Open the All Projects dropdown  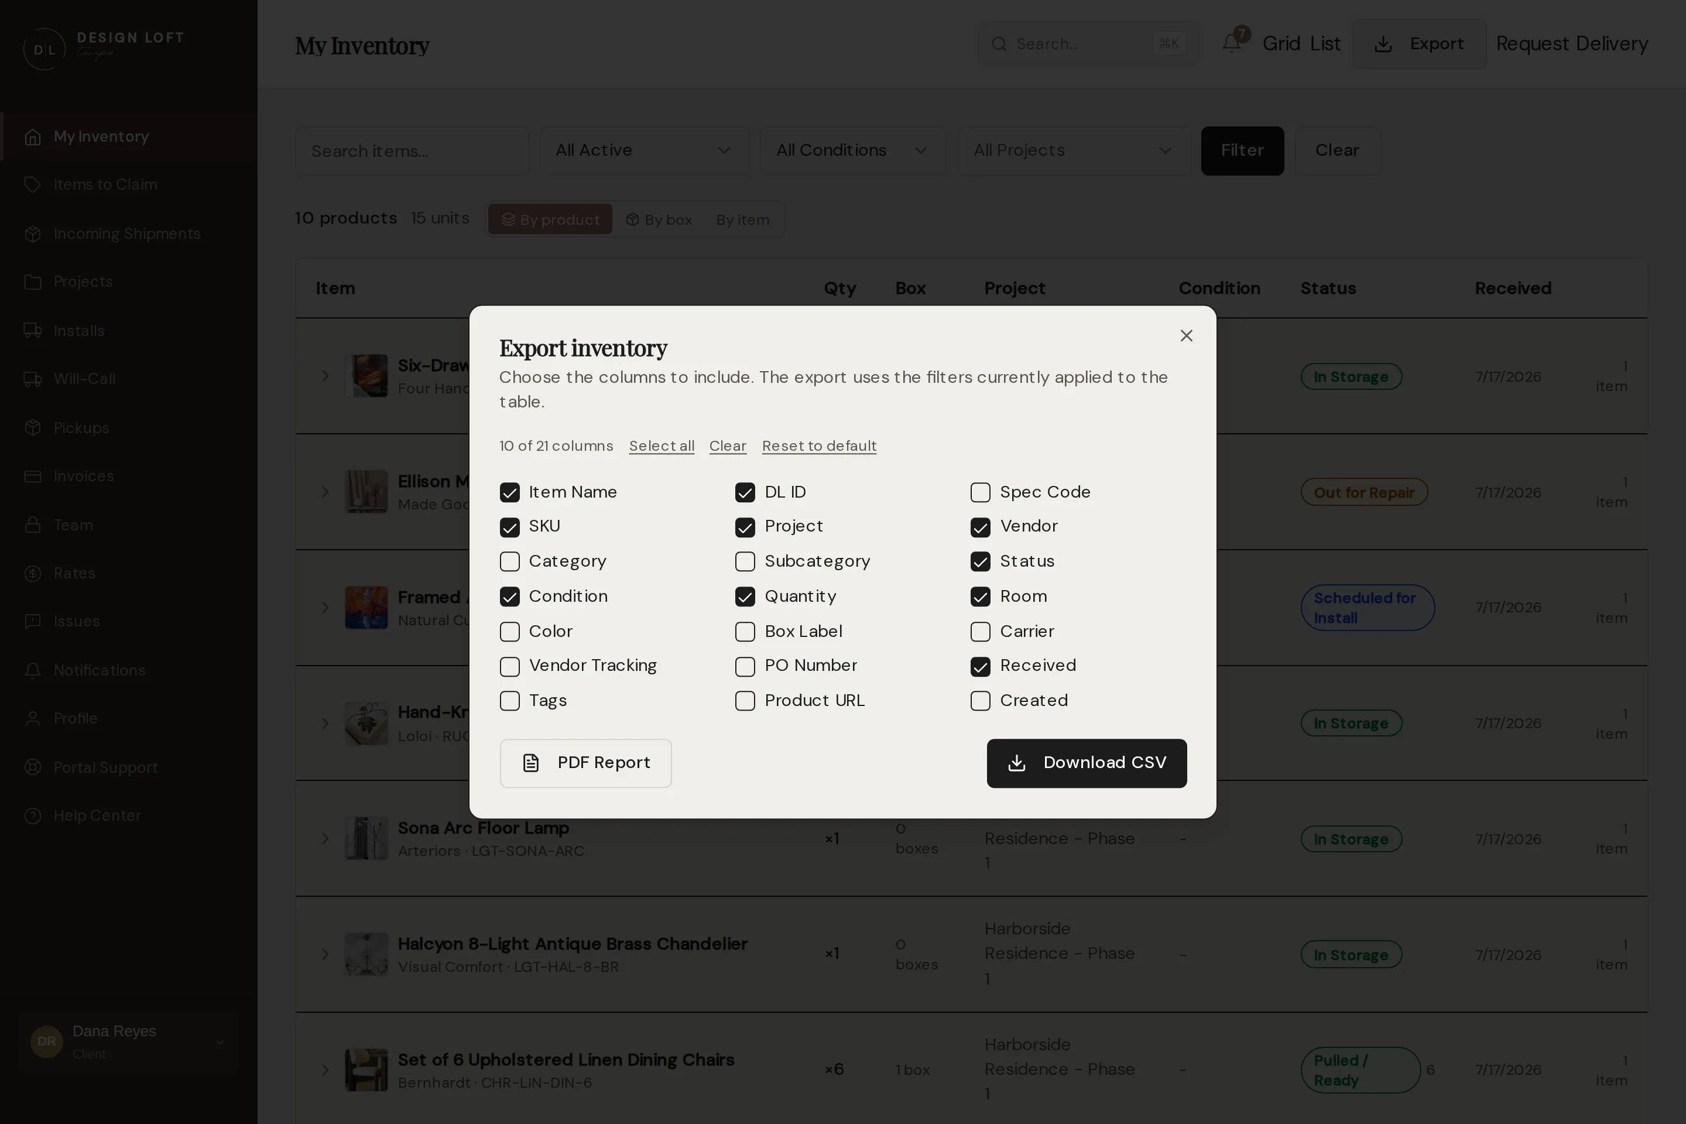tap(1074, 150)
